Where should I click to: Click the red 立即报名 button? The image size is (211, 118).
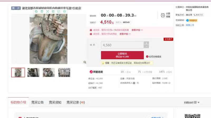(122, 55)
